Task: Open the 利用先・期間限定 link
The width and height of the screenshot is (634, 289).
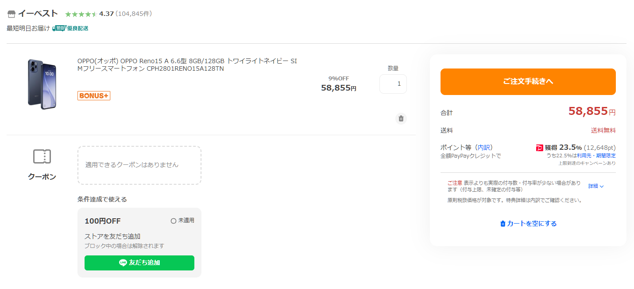Action: coord(596,156)
